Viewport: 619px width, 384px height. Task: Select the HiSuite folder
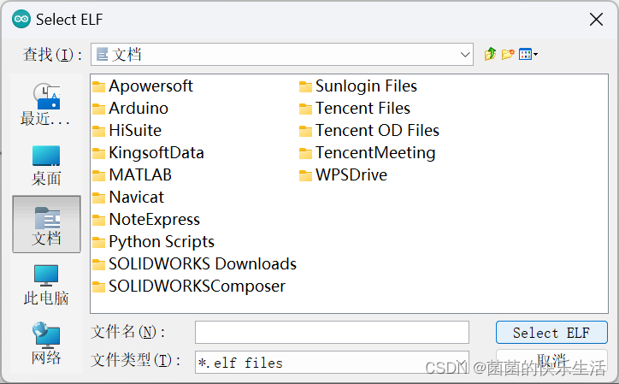click(x=127, y=130)
